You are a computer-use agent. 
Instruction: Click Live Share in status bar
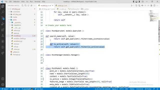pos(39,89)
